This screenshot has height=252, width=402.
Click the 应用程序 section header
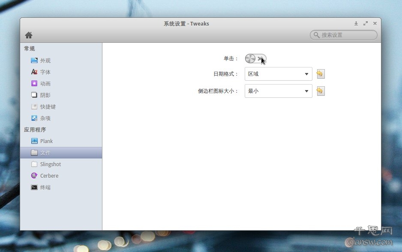click(x=35, y=129)
